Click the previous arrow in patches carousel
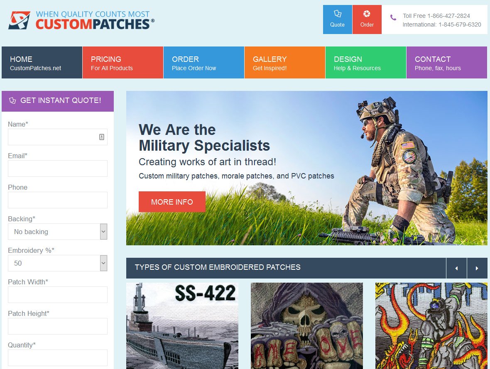This screenshot has width=490, height=369. 456,268
